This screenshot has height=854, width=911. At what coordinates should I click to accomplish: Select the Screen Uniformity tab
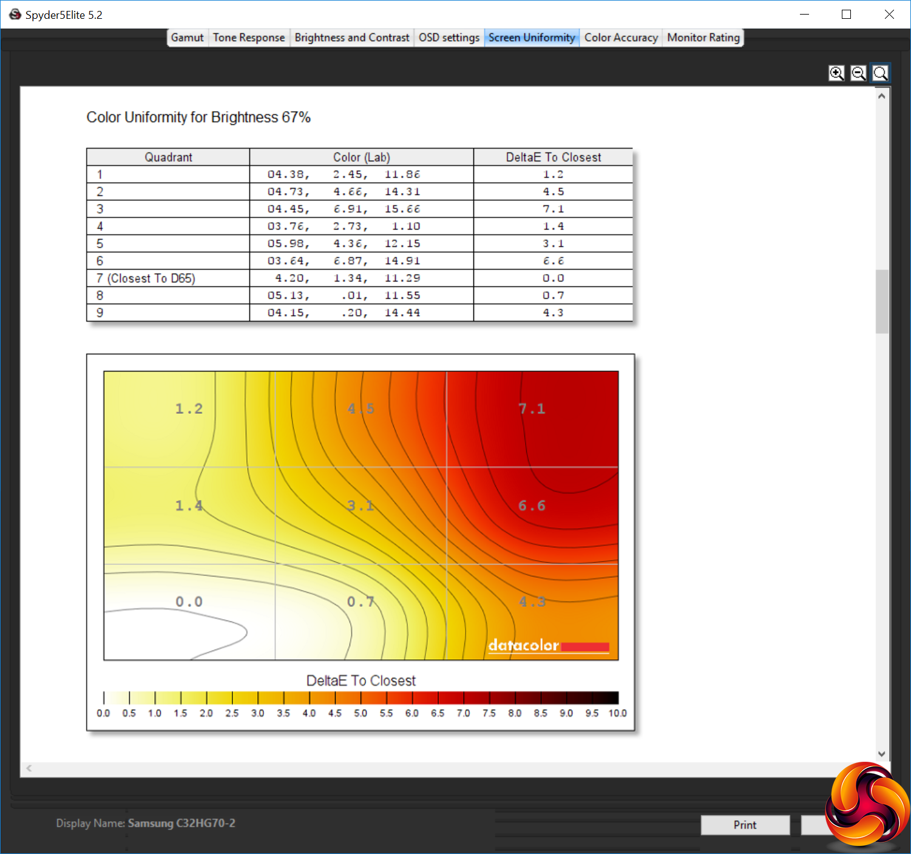point(532,38)
